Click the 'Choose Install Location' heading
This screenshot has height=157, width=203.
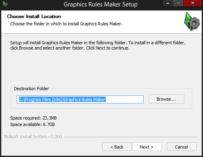[34, 17]
